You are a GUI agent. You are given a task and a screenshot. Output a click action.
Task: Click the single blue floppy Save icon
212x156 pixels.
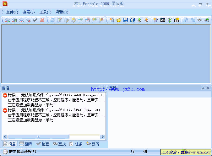pos(126,20)
